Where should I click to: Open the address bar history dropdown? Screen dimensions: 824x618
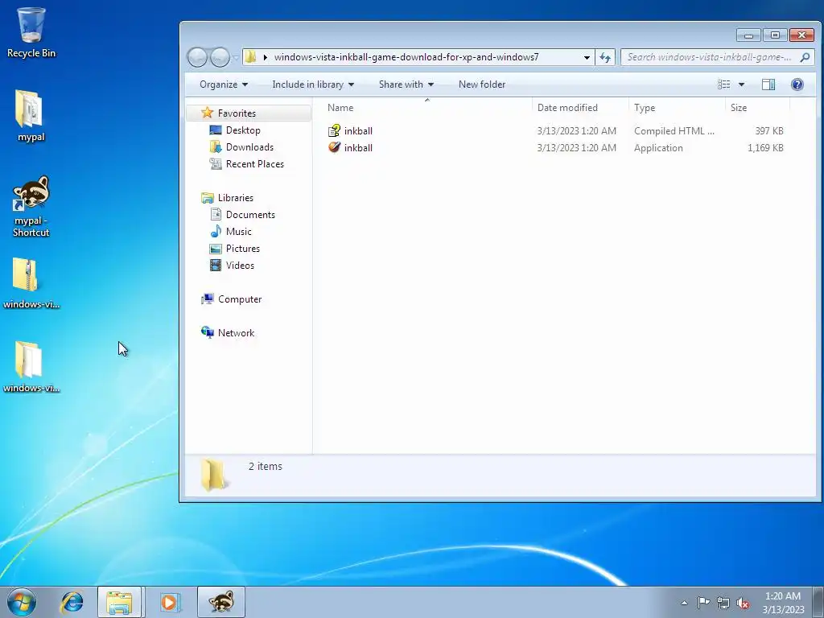[x=587, y=57]
